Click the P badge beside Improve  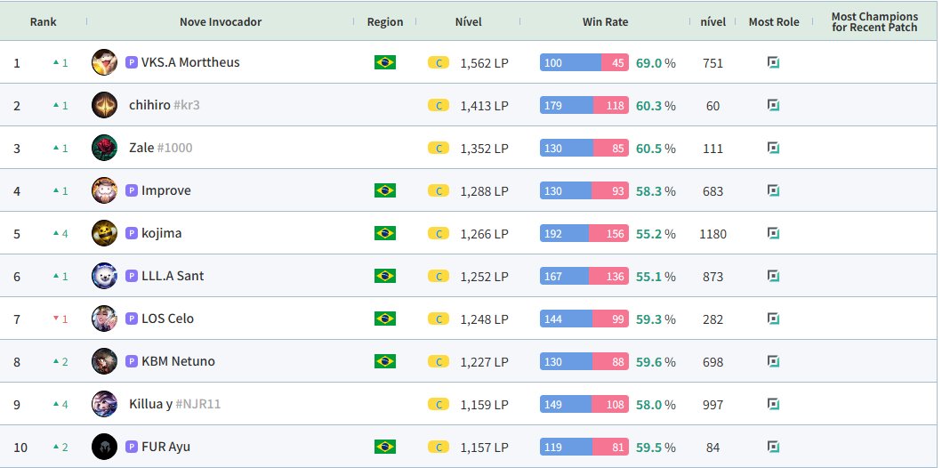132,190
